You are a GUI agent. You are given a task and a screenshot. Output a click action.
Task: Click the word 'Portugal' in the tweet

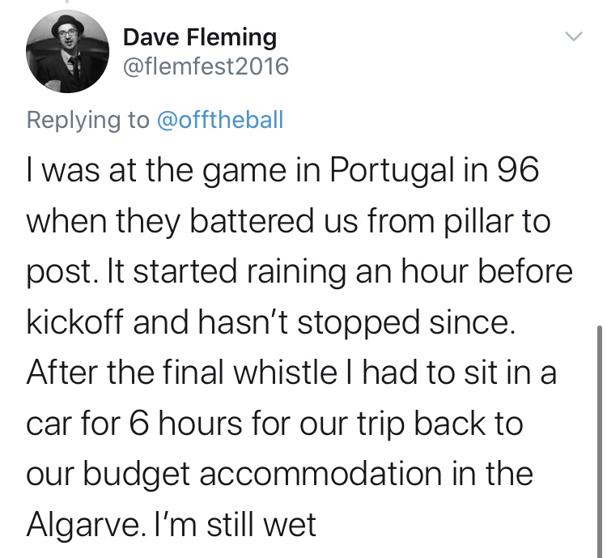point(392,171)
